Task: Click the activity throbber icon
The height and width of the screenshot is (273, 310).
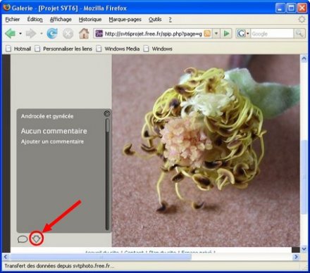Action: click(x=302, y=20)
